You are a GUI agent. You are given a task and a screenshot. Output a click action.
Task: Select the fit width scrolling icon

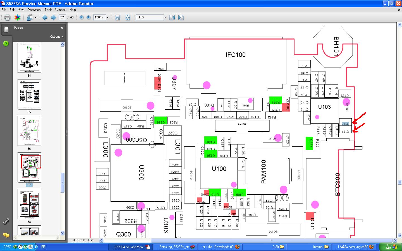point(118,17)
